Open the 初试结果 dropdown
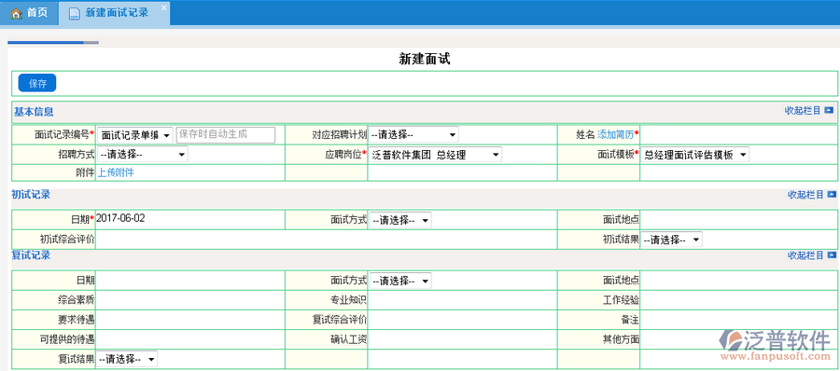 pos(672,240)
